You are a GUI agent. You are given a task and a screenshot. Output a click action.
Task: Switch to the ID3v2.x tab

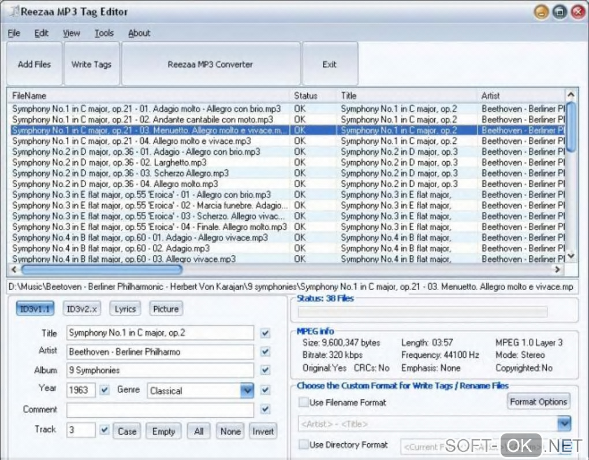pos(81,309)
